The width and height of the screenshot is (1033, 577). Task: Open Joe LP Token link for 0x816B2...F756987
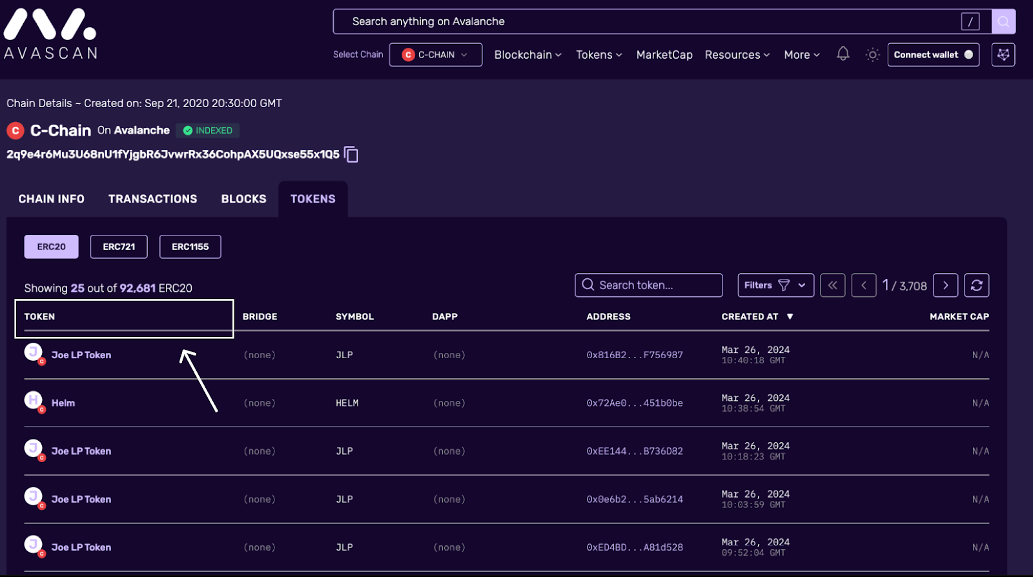coord(81,355)
